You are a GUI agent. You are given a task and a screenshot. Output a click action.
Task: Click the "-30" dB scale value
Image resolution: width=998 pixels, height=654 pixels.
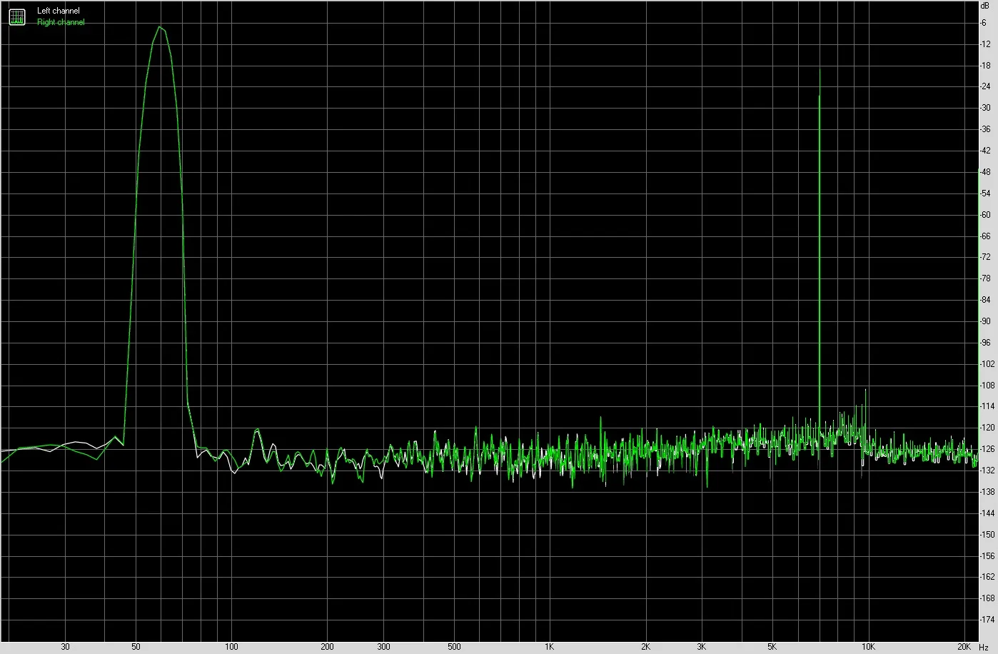(x=985, y=108)
